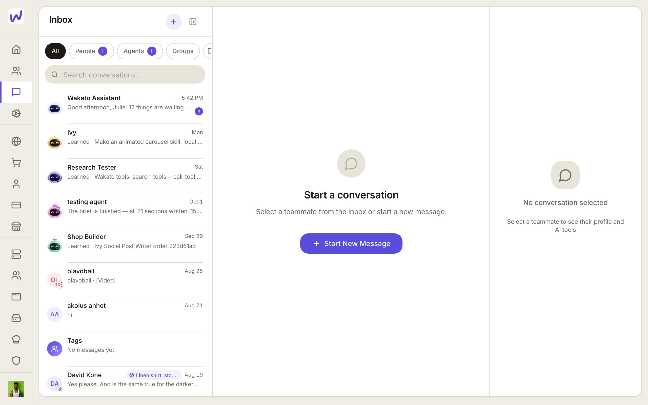Click the Linen shirt product tag
This screenshot has width=648, height=405.
click(154, 375)
